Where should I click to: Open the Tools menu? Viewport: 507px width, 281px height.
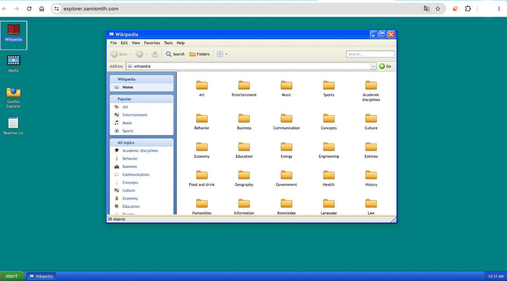168,43
